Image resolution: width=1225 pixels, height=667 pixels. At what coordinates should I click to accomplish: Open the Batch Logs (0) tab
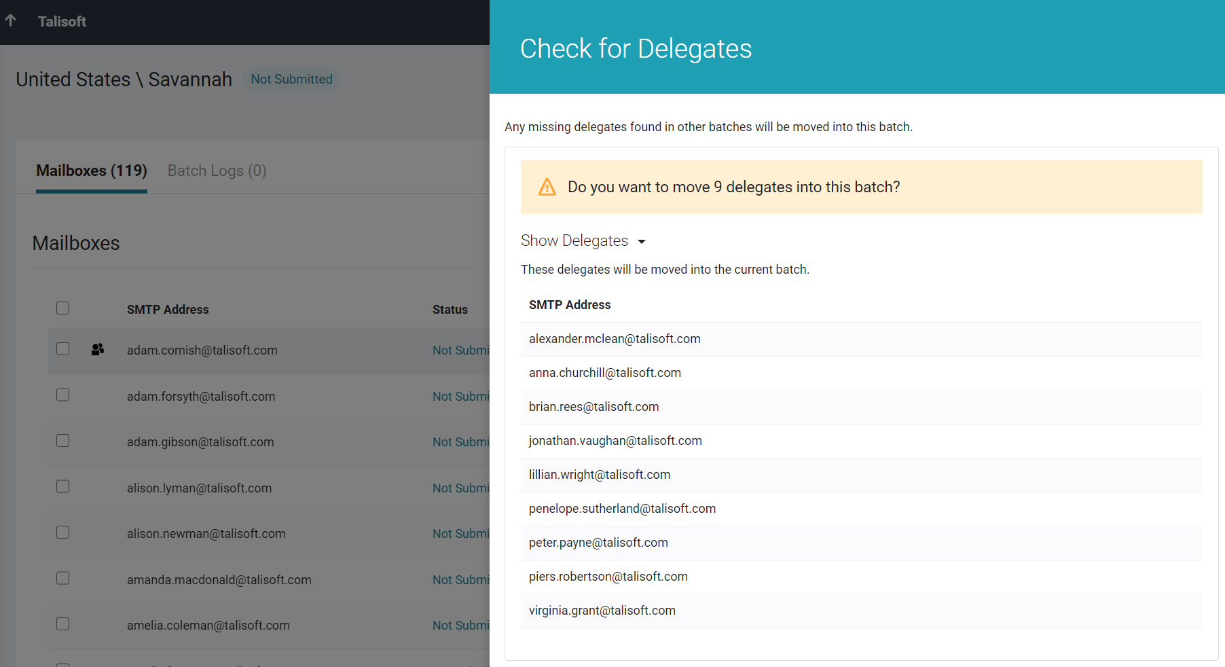click(217, 170)
